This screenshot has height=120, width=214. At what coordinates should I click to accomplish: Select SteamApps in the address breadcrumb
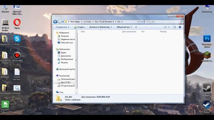point(75,22)
